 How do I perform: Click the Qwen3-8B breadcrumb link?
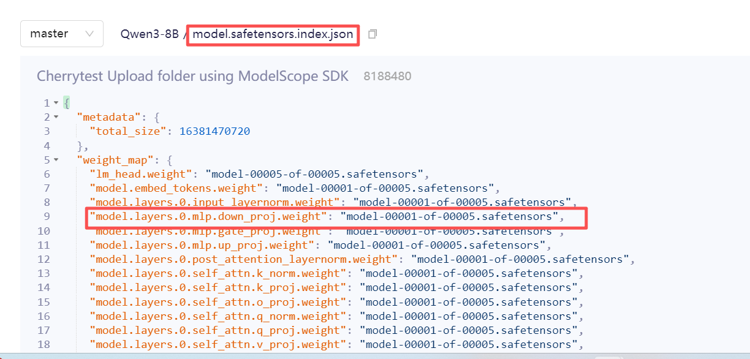pos(150,34)
